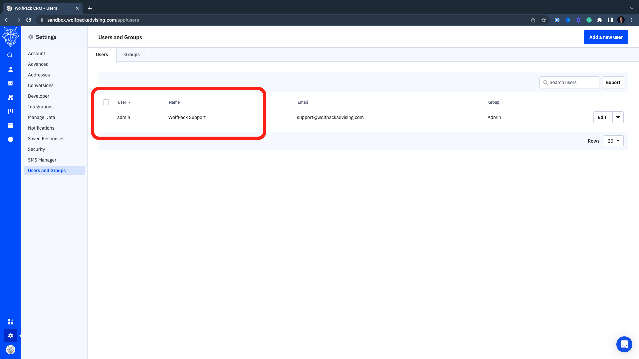The width and height of the screenshot is (639, 359).
Task: Click Edit for the admin user
Action: point(602,117)
